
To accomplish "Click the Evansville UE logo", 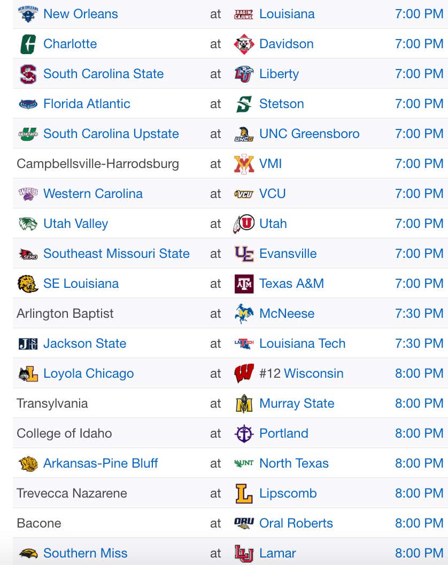I will [244, 254].
